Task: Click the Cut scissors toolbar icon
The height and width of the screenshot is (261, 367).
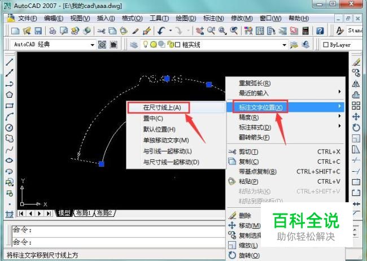Action: click(x=101, y=31)
